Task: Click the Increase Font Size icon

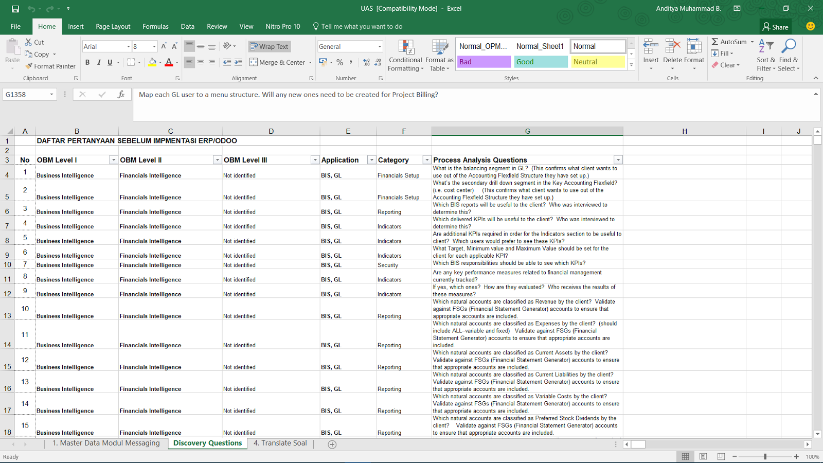Action: [164, 46]
